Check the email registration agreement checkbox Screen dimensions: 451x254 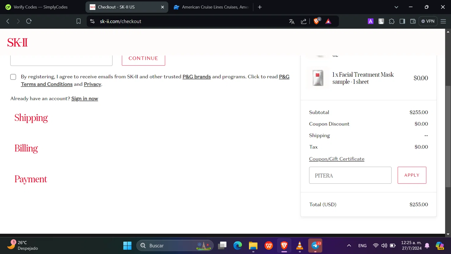pos(13,77)
